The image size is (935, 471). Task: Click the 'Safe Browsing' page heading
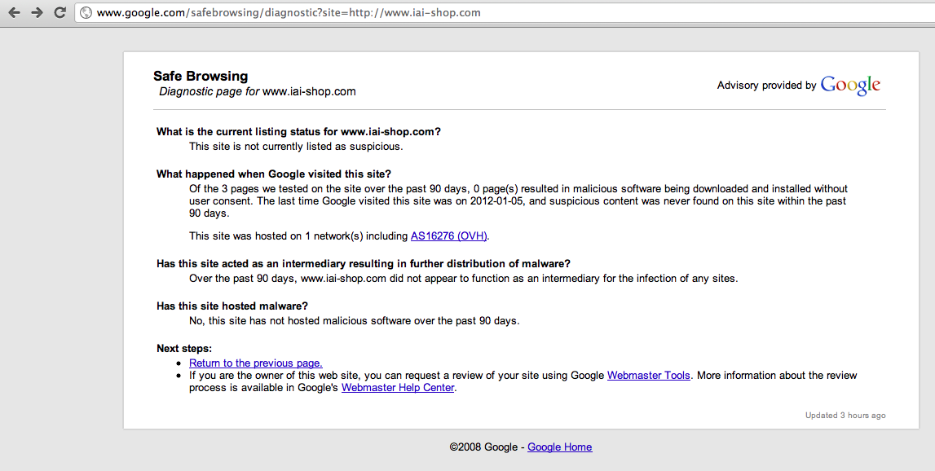click(201, 77)
